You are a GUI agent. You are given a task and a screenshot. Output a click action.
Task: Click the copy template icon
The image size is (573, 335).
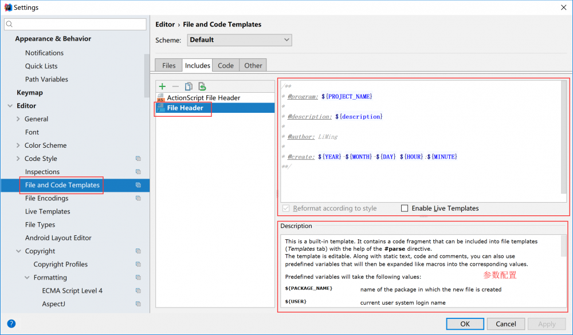coord(189,86)
